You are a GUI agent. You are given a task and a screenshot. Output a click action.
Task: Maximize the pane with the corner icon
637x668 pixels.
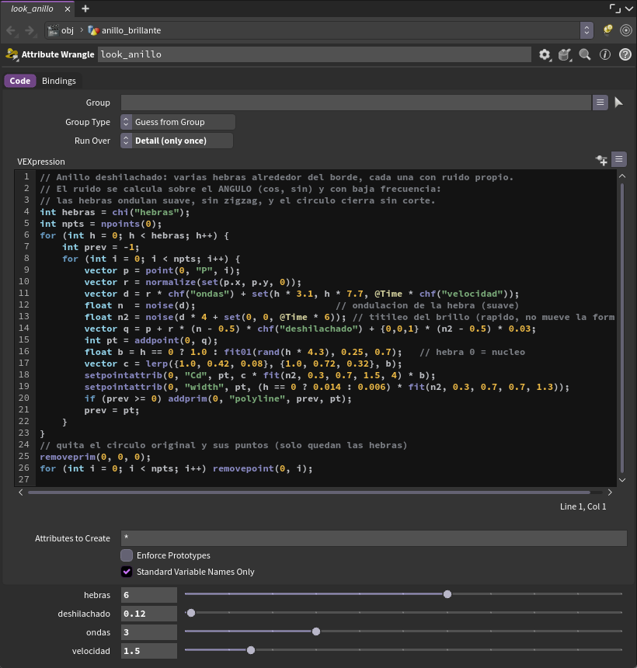[614, 8]
